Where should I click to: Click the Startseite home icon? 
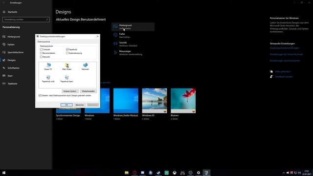point(4,12)
